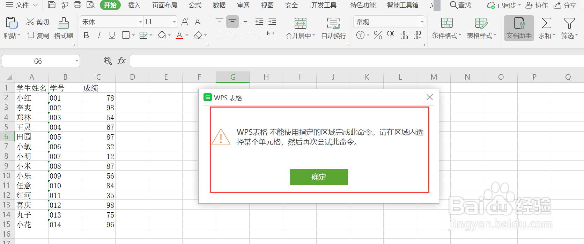Open table style dropdown

click(481, 28)
